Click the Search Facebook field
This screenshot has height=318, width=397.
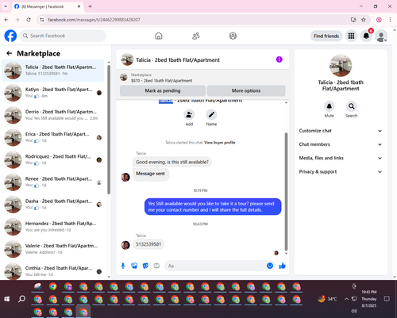pos(63,36)
